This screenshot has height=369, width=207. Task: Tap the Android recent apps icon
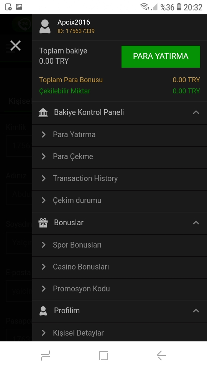45,355
